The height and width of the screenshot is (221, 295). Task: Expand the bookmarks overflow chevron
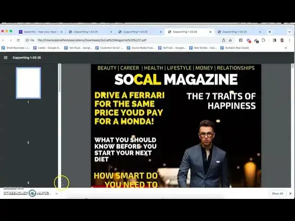coord(286,48)
